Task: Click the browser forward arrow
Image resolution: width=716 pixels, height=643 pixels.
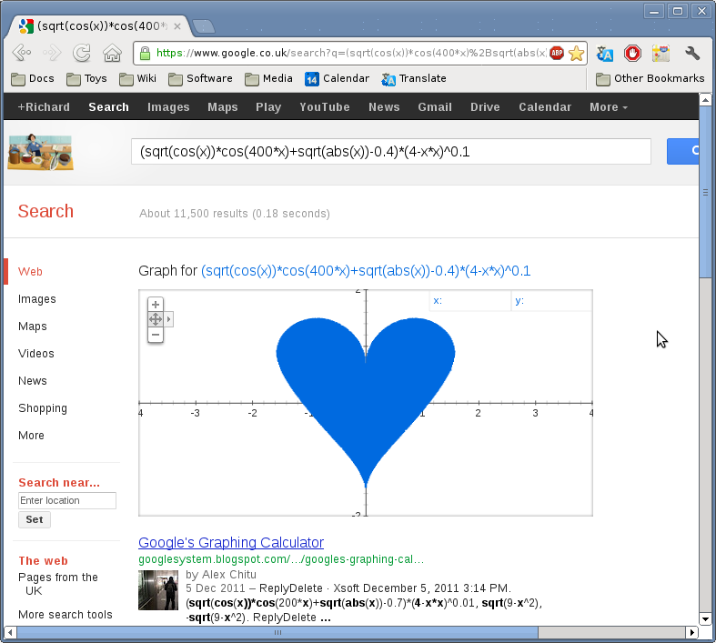Action: tap(52, 53)
